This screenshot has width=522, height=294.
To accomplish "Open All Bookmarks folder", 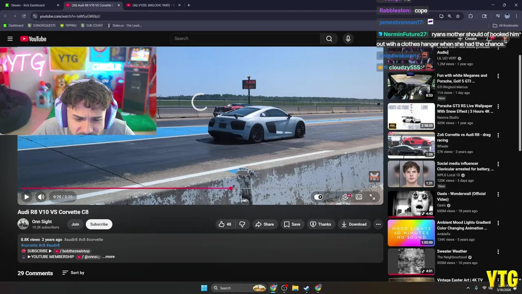I will [x=506, y=25].
